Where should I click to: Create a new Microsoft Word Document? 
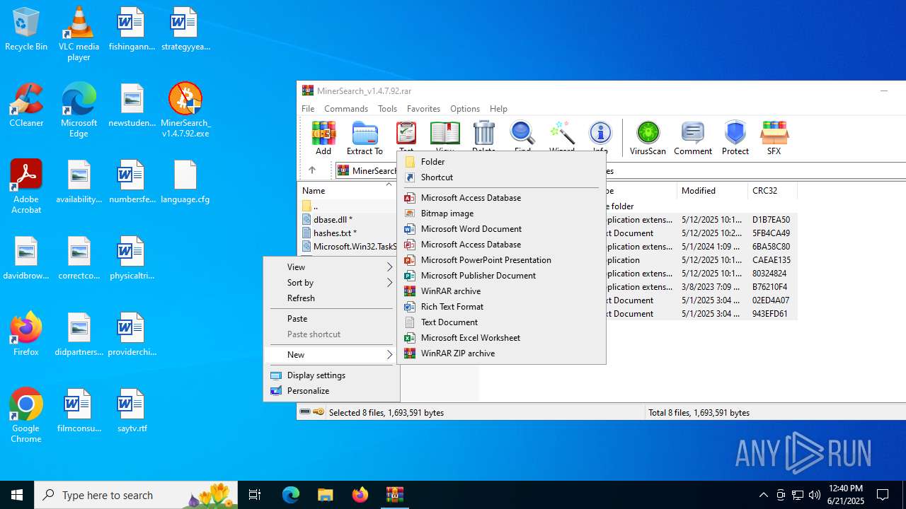click(501, 229)
